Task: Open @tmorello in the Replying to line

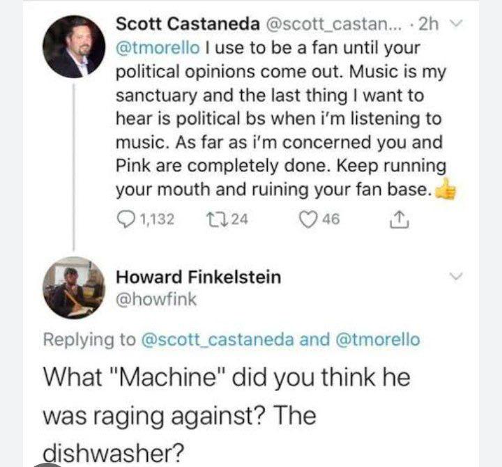Action: pos(379,339)
